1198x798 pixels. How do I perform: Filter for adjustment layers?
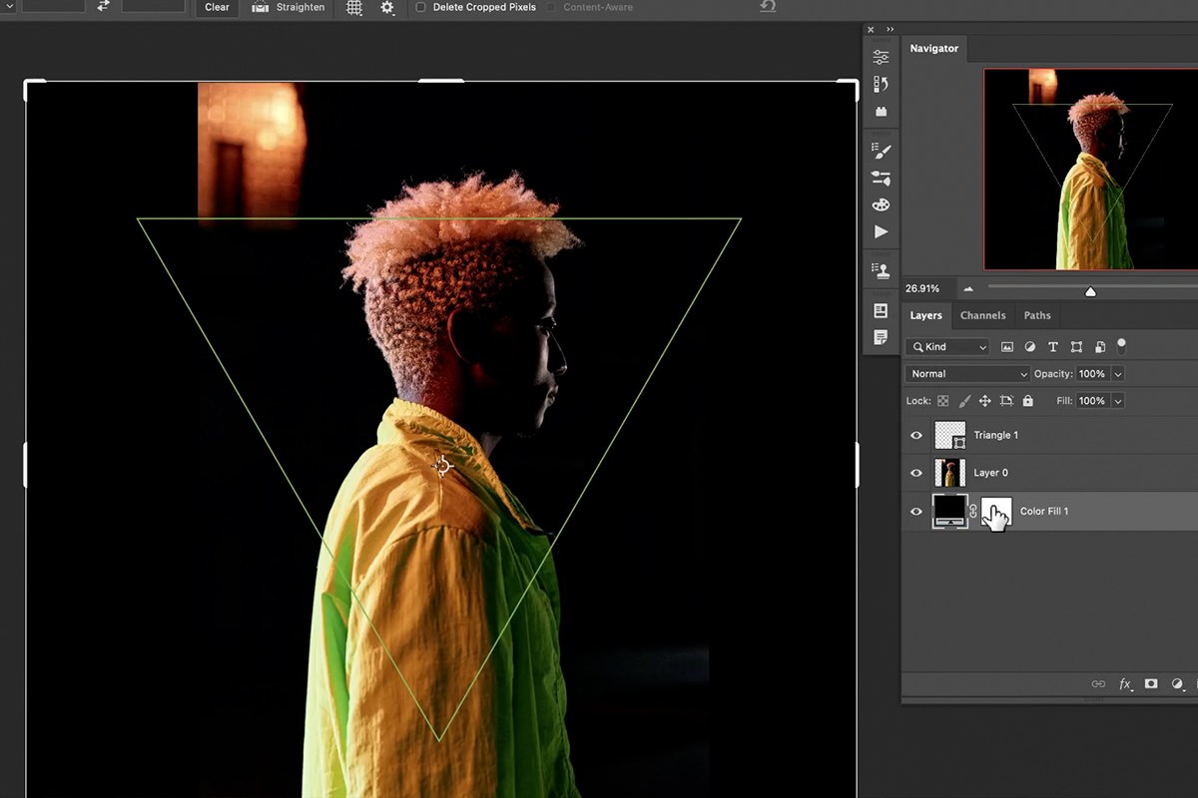(x=1029, y=347)
